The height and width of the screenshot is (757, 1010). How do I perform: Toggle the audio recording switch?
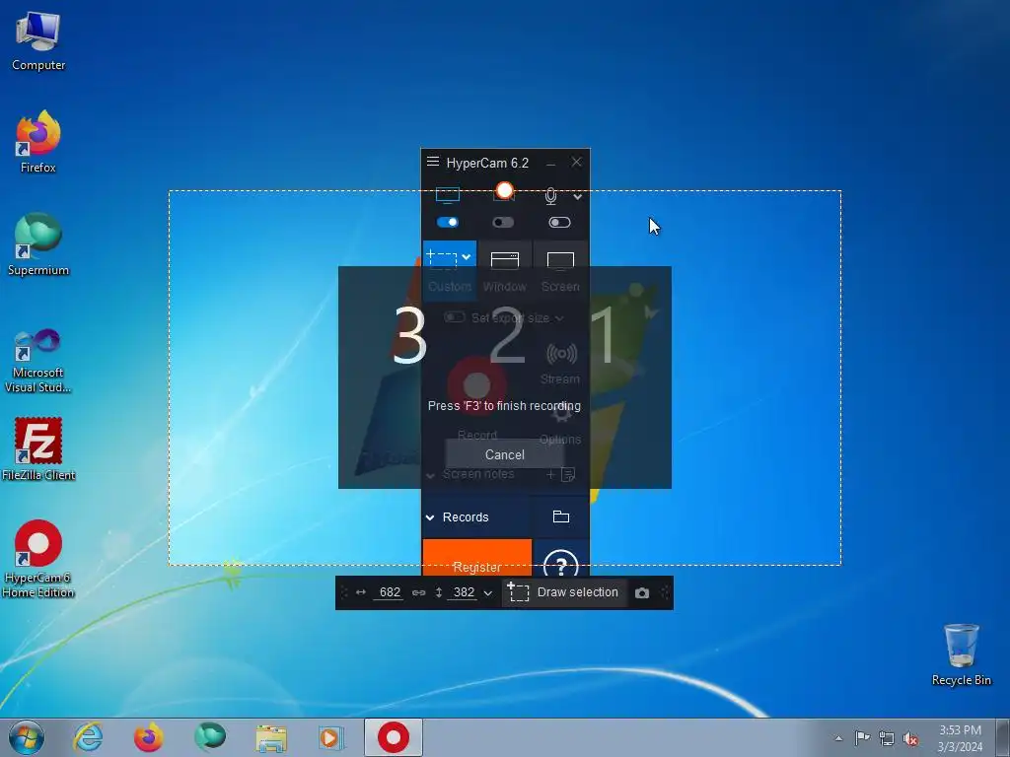(x=559, y=223)
